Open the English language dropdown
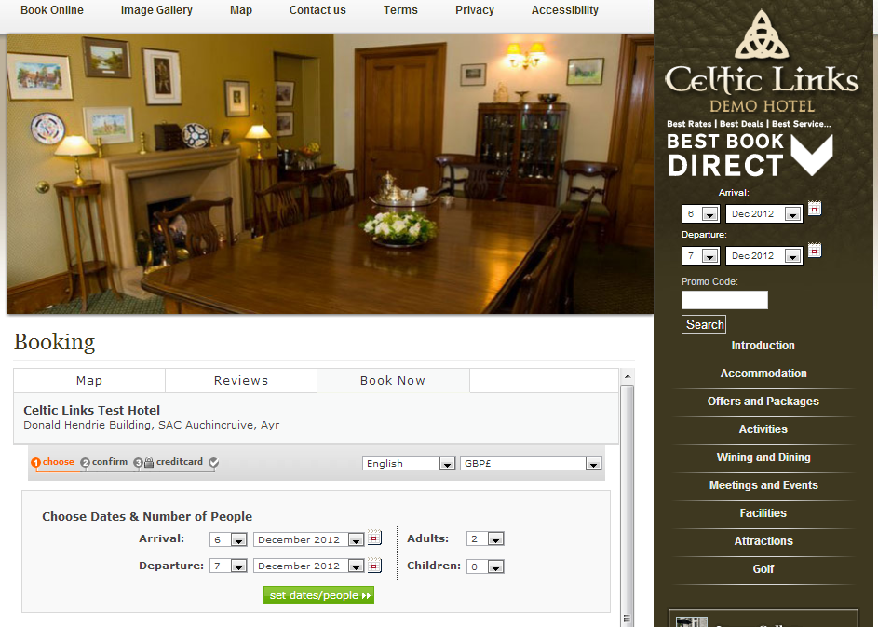 click(408, 463)
